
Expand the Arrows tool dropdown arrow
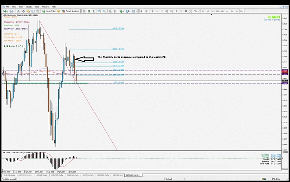coord(198,11)
